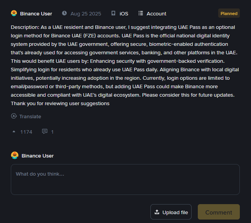251x223 pixels.
Task: Open comments via the speech bubble icon
Action: (x=45, y=132)
